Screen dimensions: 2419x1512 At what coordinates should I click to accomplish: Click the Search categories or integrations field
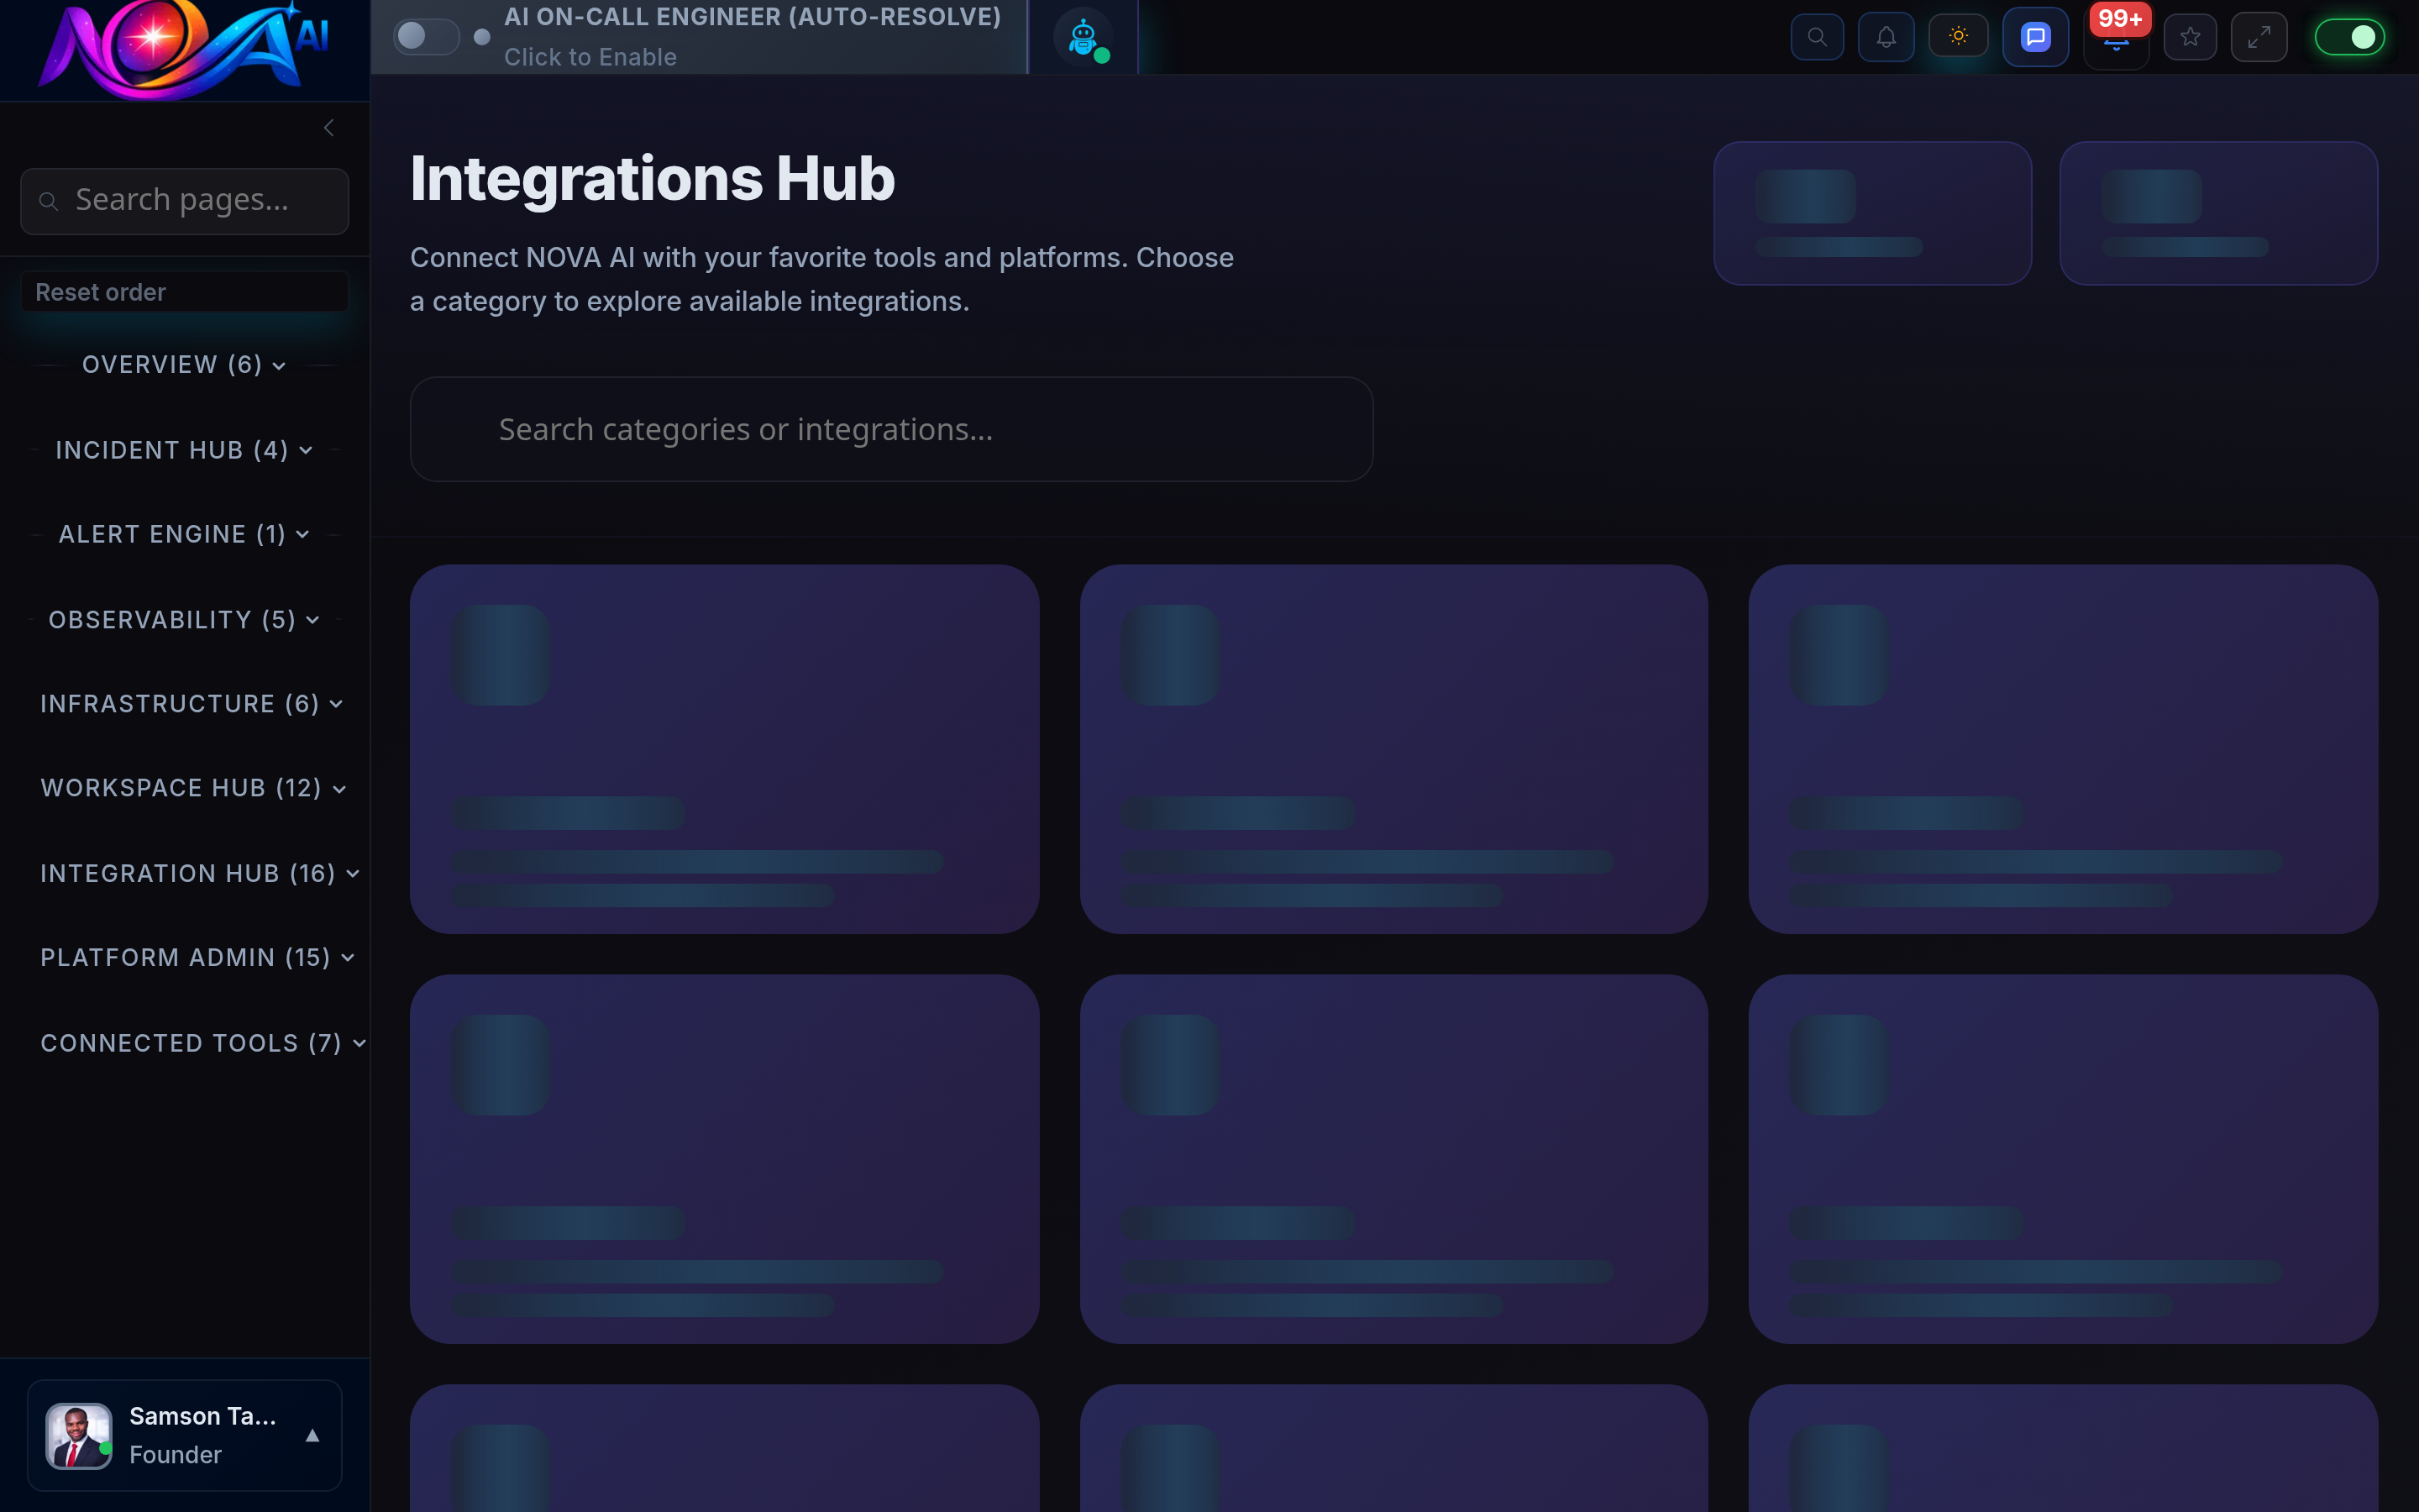pos(889,429)
